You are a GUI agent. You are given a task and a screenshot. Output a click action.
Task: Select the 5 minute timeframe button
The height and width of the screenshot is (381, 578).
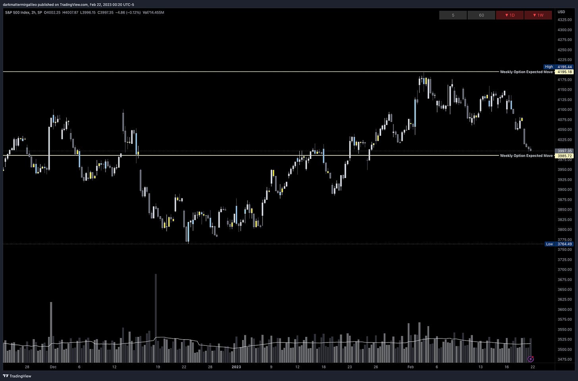point(453,15)
